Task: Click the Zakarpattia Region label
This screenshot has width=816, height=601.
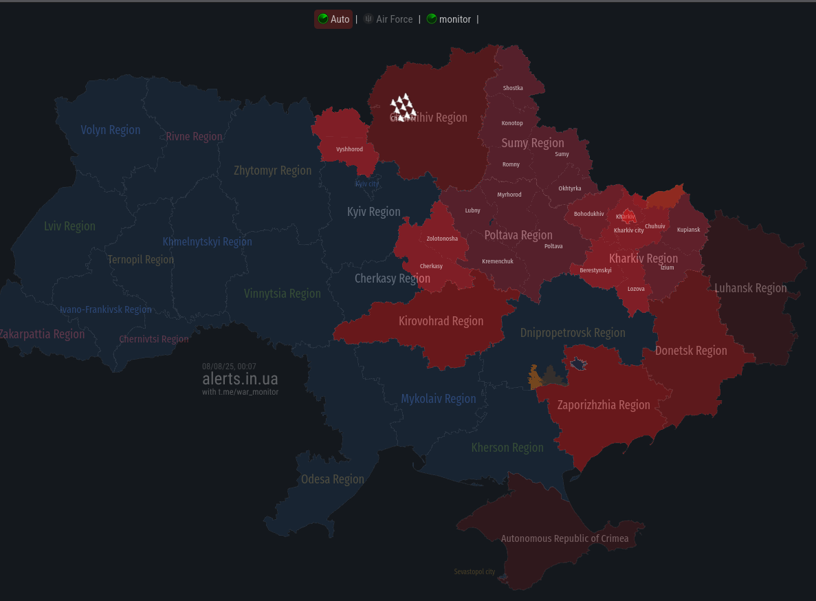Action: coord(42,334)
